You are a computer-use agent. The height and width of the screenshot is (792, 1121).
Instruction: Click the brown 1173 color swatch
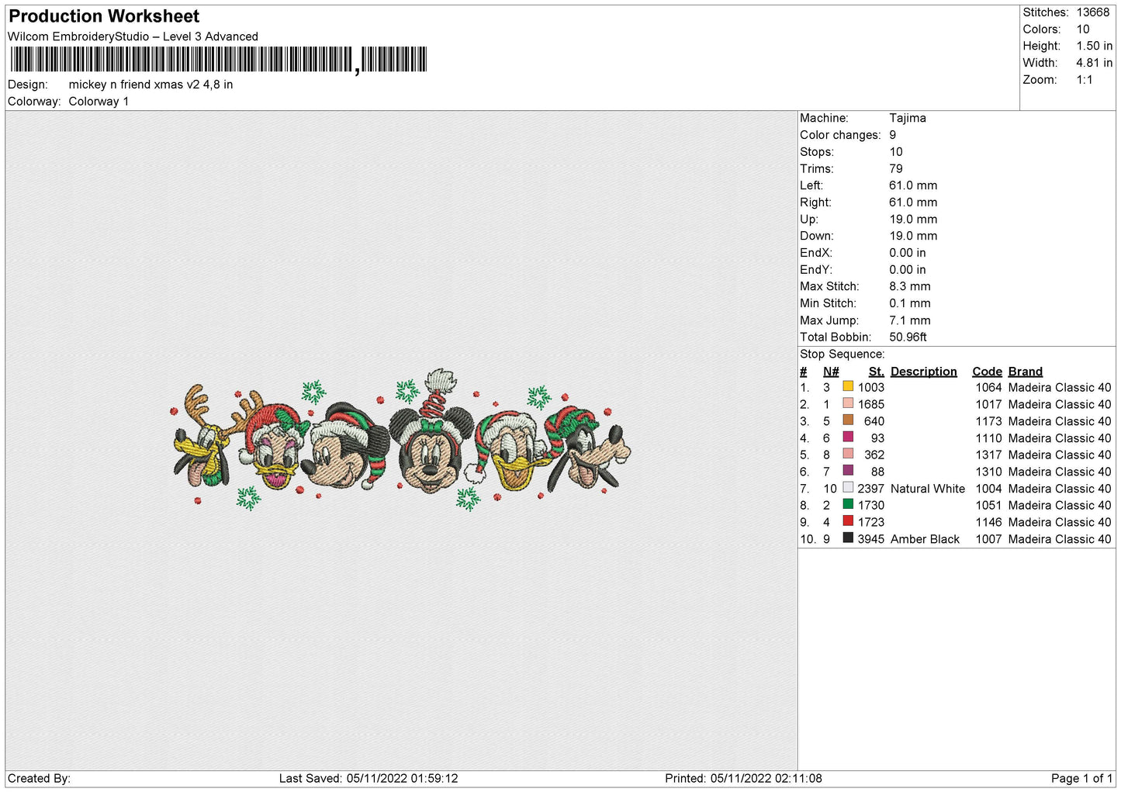click(848, 420)
